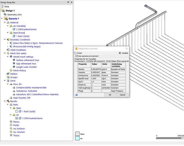Image resolution: width=184 pixels, height=146 pixels.
Task: Select the Geometry (cm) node icon
Action: tap(5, 14)
